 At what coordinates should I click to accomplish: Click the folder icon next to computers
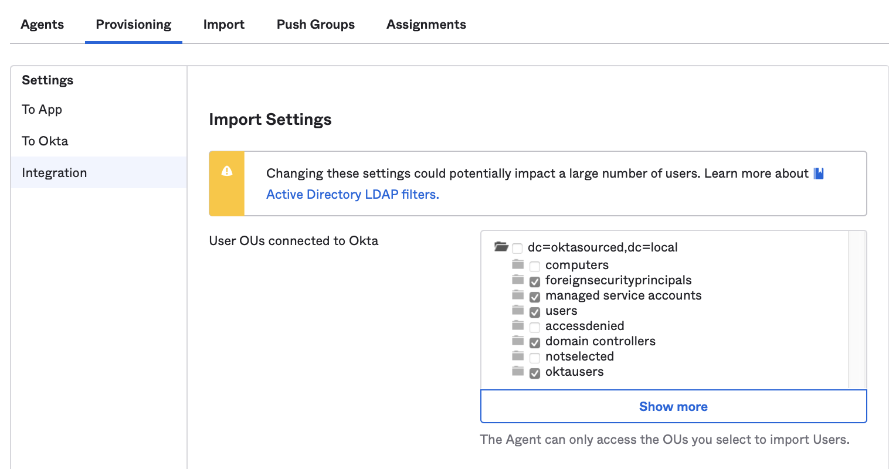point(518,264)
